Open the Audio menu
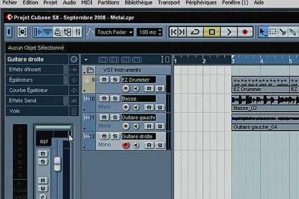This screenshot has height=199, width=299. (x=69, y=3)
